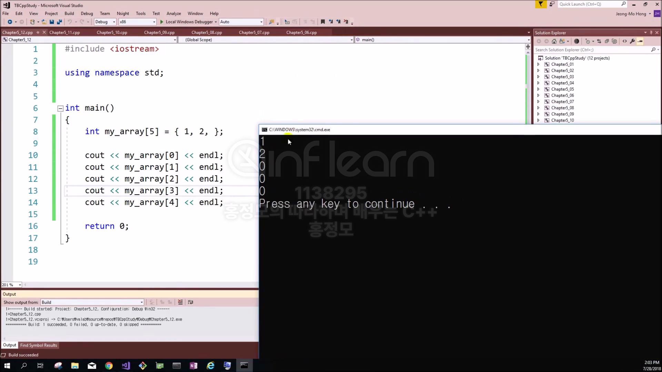This screenshot has height=372, width=662.
Task: Expand the Chapter5_07 project node
Action: pos(538,102)
